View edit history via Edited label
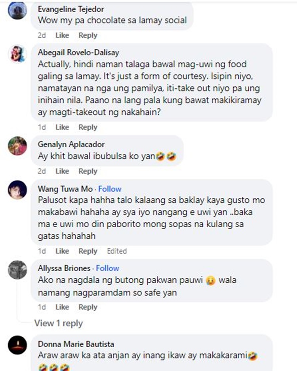297x371 pixels. [117, 251]
